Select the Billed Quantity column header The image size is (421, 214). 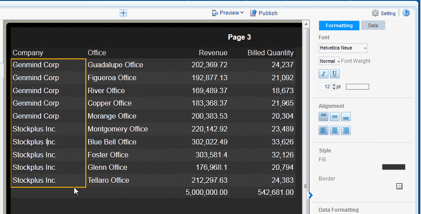click(270, 53)
